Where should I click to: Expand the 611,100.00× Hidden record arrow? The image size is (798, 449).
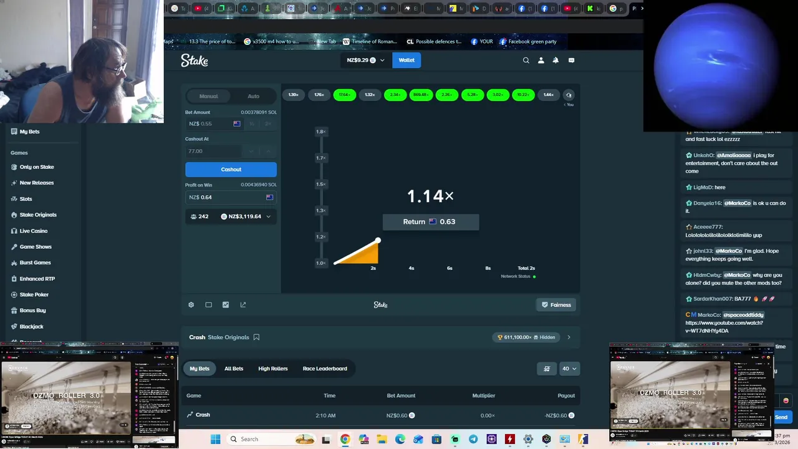(x=569, y=337)
